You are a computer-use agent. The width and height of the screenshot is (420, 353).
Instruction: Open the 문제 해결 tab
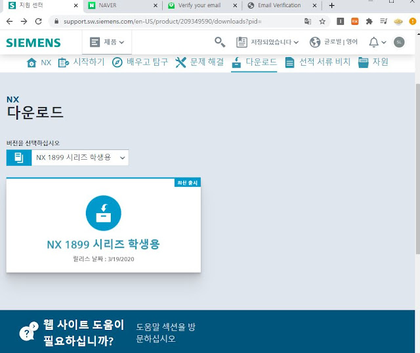pos(199,62)
